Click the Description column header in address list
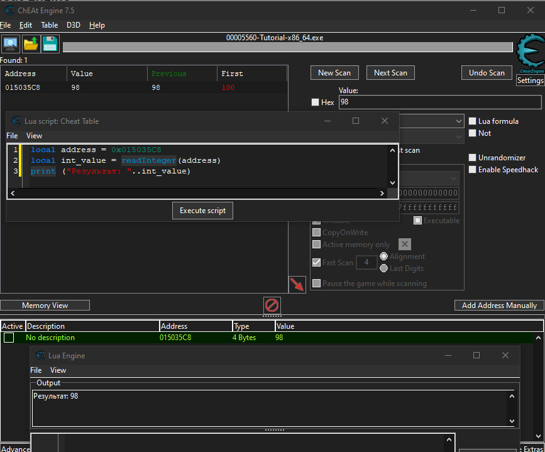The width and height of the screenshot is (545, 452). point(92,326)
